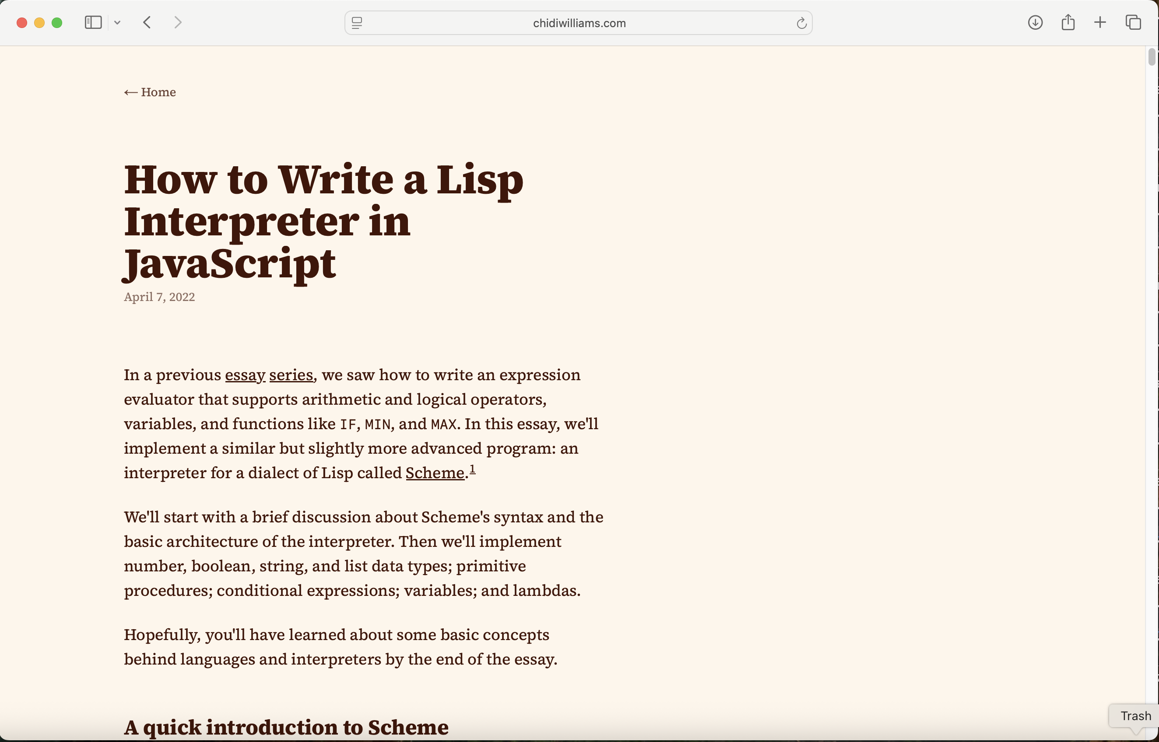Viewport: 1159px width, 742px height.
Task: Reload the current page
Action: click(x=801, y=23)
